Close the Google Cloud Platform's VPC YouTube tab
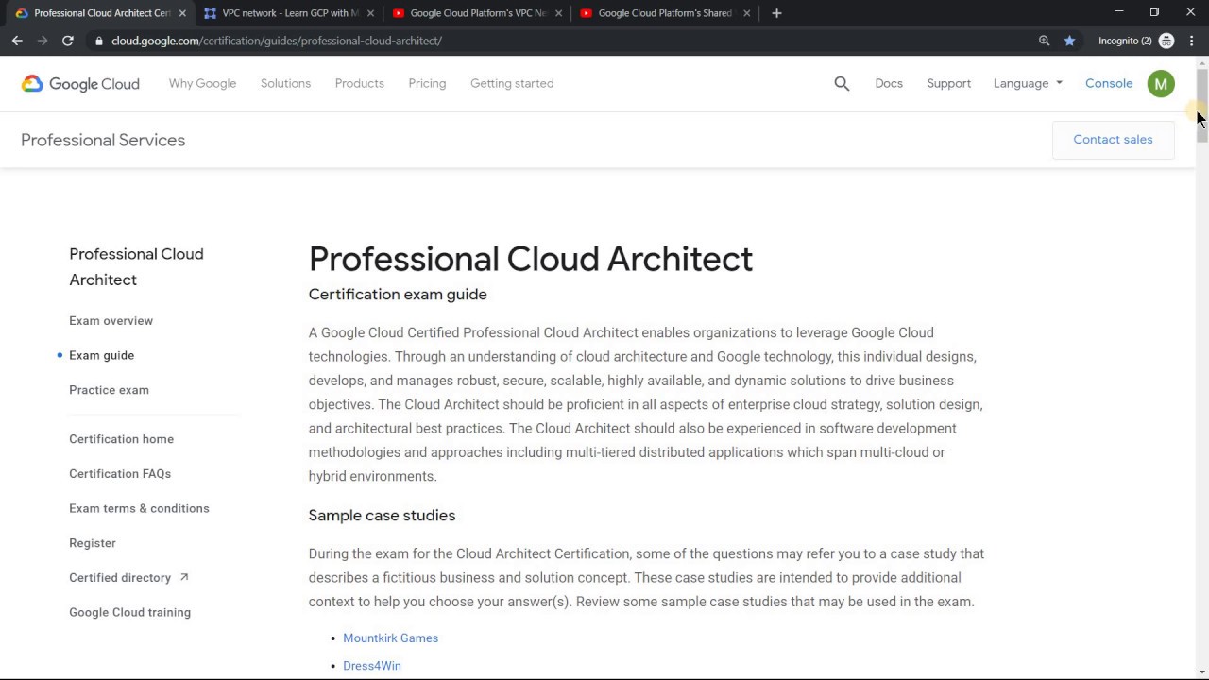Screen dimensions: 1209x680 [x=559, y=13]
